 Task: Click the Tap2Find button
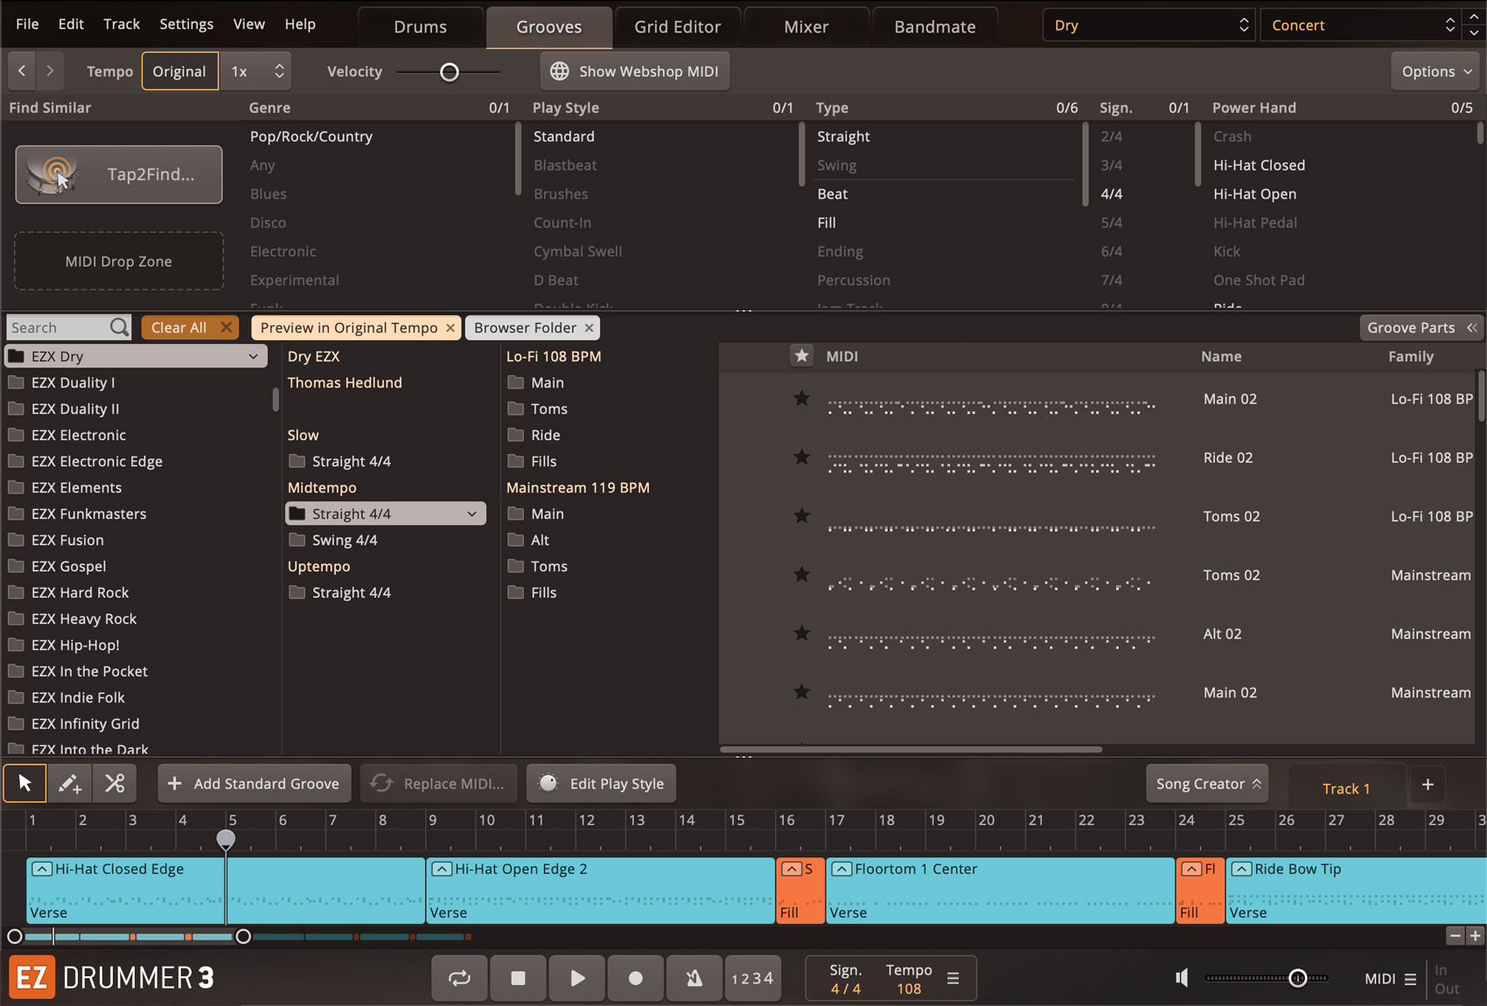(x=119, y=175)
